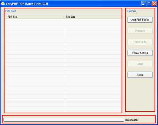The image size is (158, 125).
Task: Click empty list area under File Size column
Action: click(x=93, y=66)
